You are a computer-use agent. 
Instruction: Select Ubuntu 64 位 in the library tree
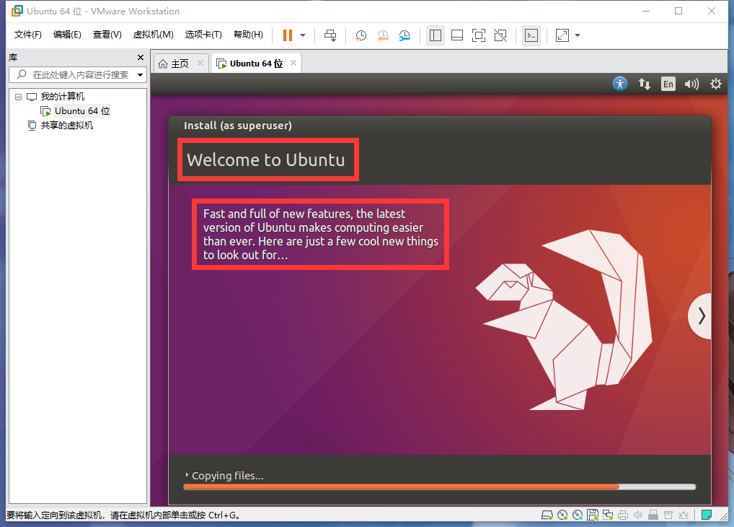82,111
